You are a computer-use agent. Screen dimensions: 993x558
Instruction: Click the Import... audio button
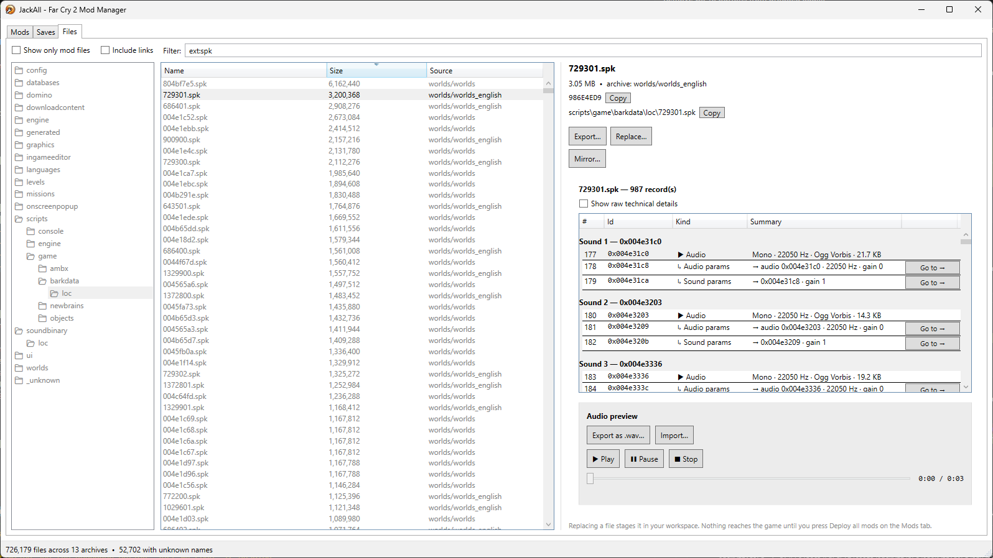pyautogui.click(x=674, y=436)
